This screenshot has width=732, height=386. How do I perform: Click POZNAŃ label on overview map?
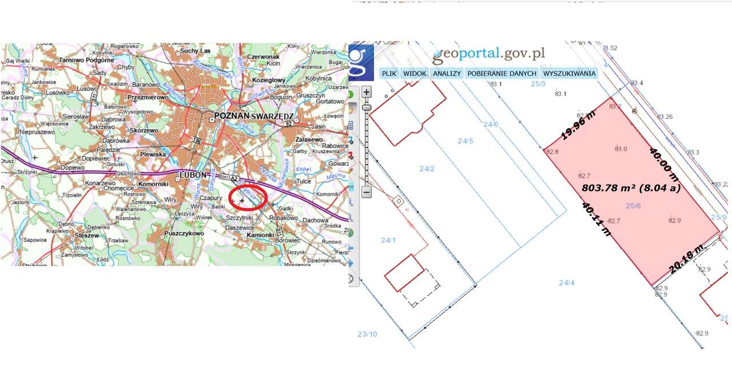[231, 116]
